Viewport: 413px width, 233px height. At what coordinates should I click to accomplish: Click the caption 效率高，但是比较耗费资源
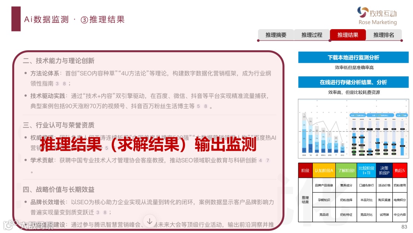tap(354, 92)
